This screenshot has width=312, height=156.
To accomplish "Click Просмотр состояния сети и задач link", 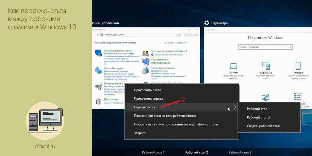I will pos(119,74).
